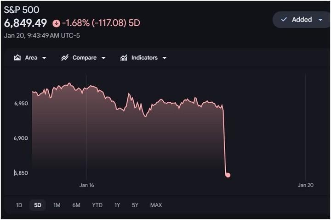The height and width of the screenshot is (220, 331).
Task: Click the red down-arrow change icon
Action: click(x=57, y=23)
